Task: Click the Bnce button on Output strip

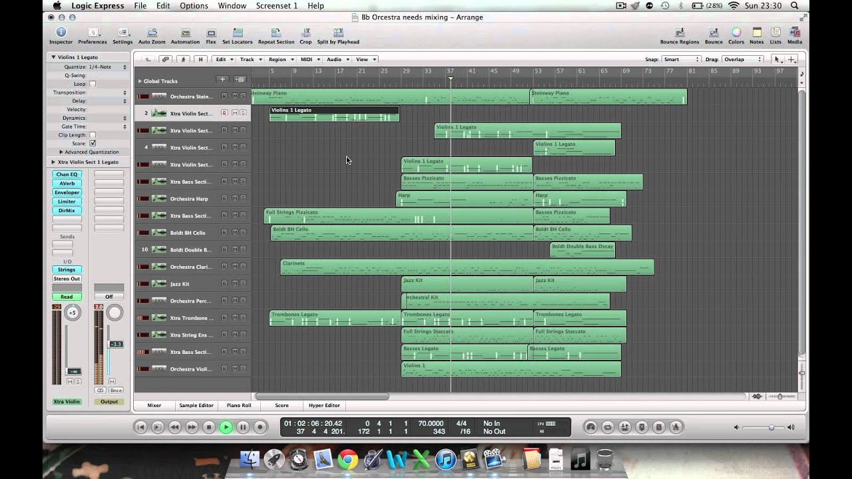Action: 116,391
